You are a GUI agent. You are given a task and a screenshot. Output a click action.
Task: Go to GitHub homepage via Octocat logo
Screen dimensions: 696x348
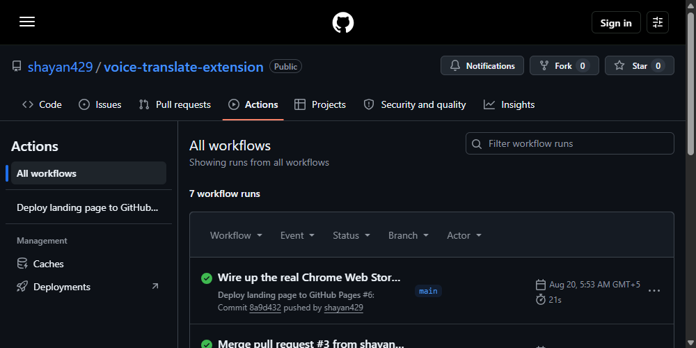(342, 22)
